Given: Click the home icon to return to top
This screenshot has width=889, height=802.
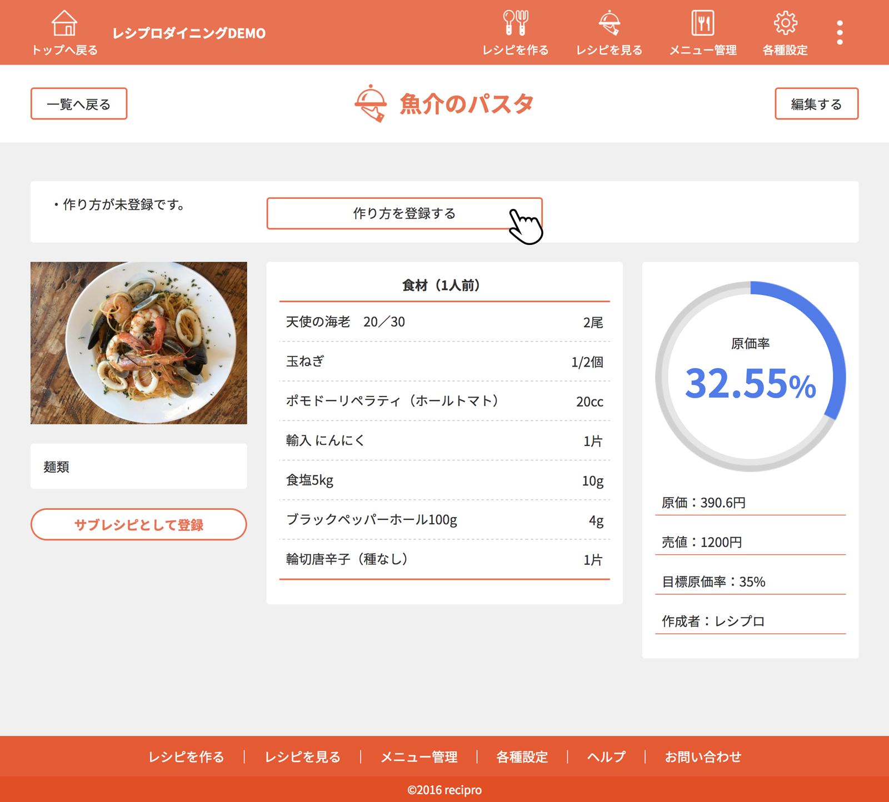Looking at the screenshot, I should tap(64, 23).
